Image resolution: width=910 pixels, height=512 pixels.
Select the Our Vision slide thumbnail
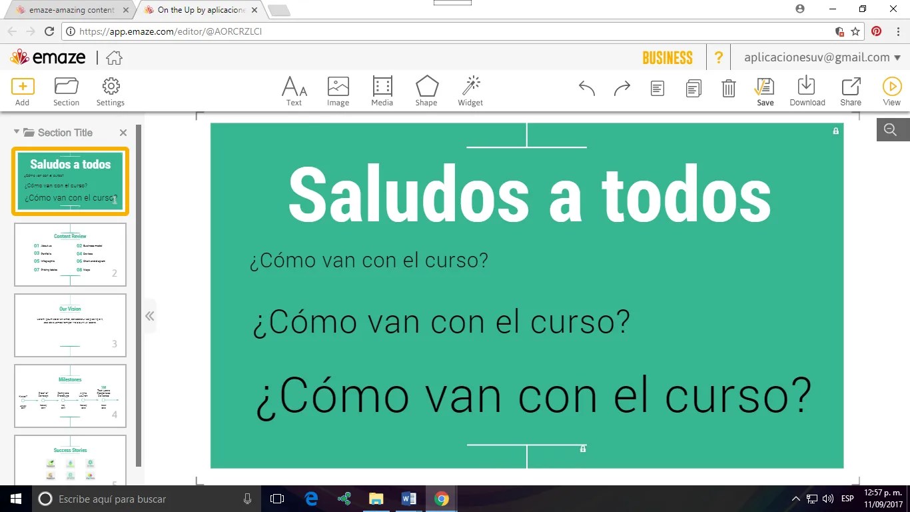pyautogui.click(x=70, y=325)
